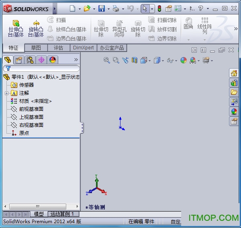Open dropdown arrow next to Save
Screen dimensions: 241x228
[108, 9]
